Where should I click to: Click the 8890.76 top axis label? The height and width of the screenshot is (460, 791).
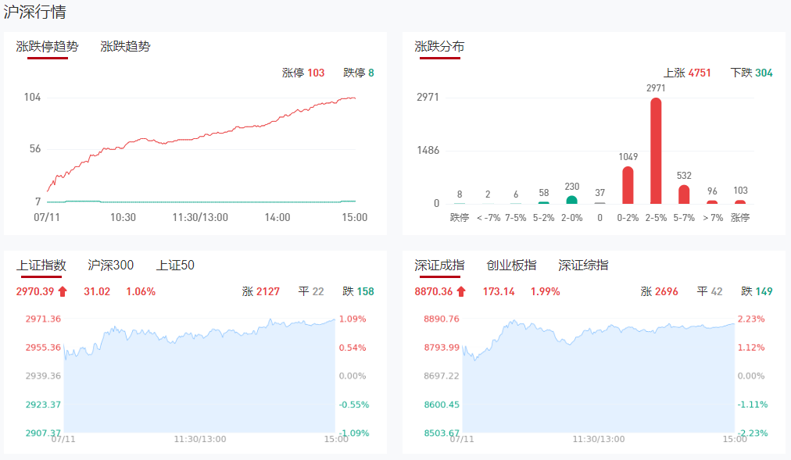click(x=442, y=319)
